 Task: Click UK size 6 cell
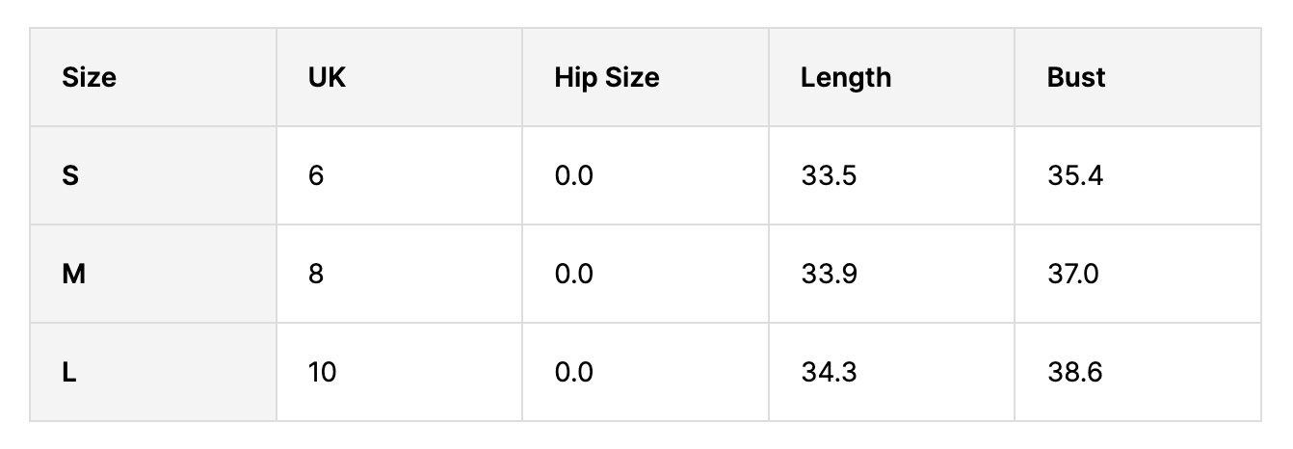pyautogui.click(x=316, y=176)
